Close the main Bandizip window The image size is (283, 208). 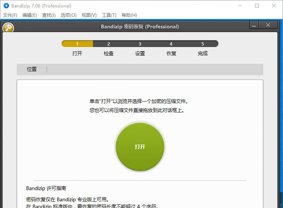[274, 6]
